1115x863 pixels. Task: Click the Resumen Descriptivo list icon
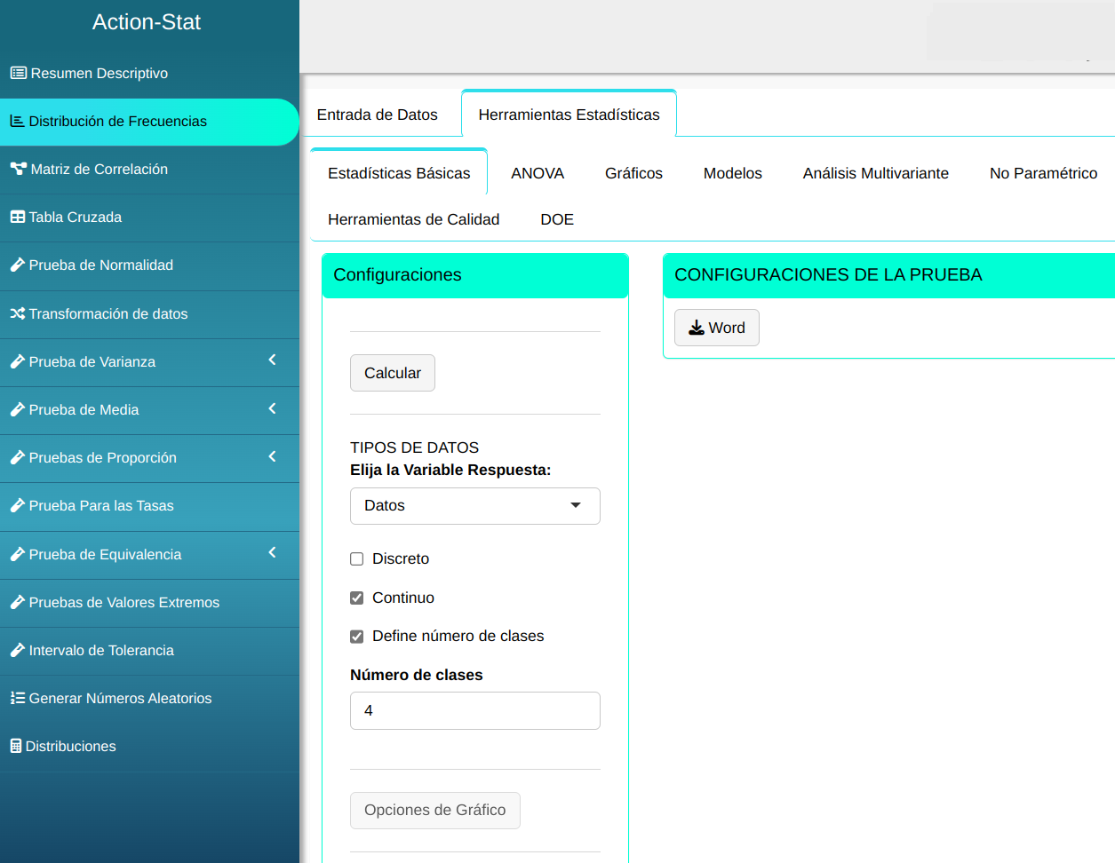[18, 73]
